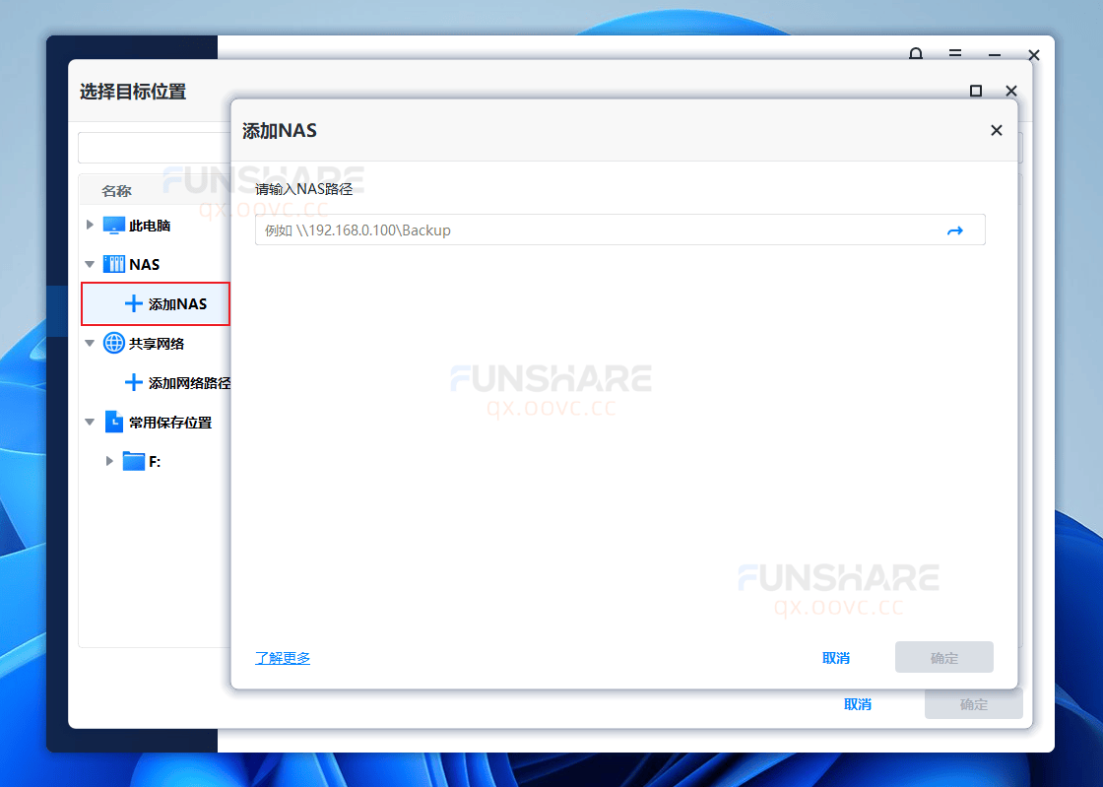Click the 此电脑 monitor icon

pyautogui.click(x=114, y=226)
